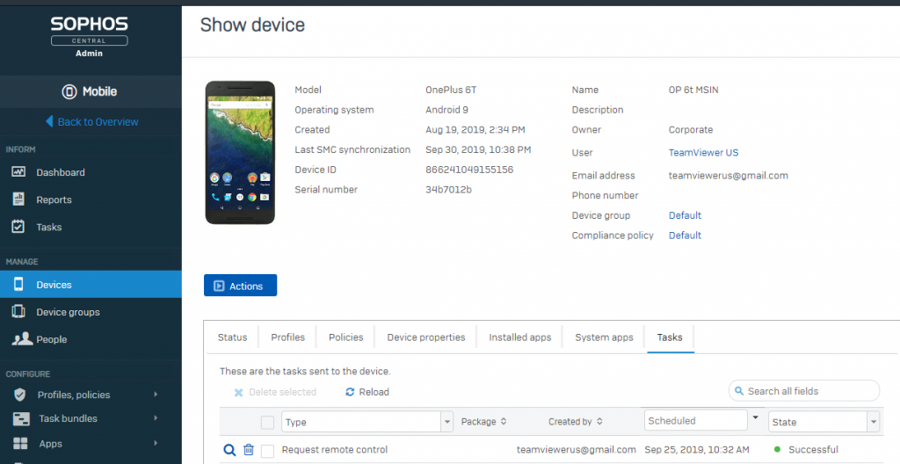The width and height of the screenshot is (900, 464).
Task: Click the Sep 25, 2019, 10:32 AM cell
Action: click(x=697, y=450)
